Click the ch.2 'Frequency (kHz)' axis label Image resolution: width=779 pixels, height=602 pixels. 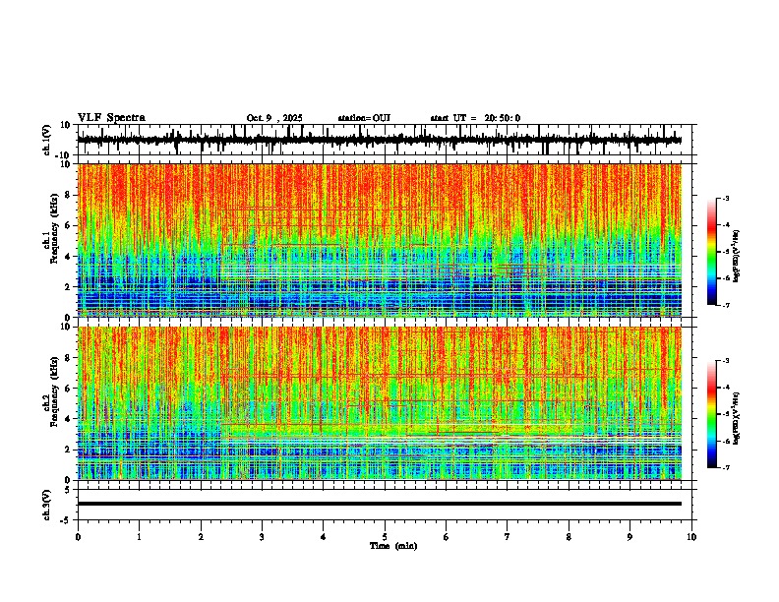pos(53,391)
